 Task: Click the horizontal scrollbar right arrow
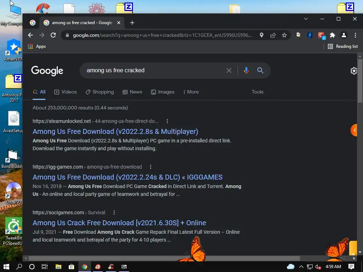point(354,258)
